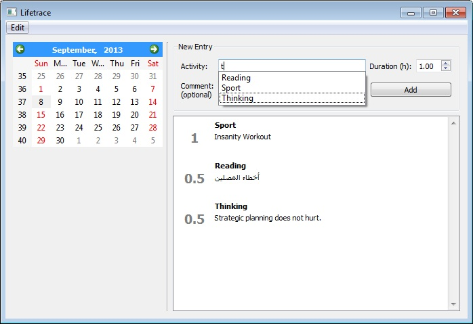Close the Lifetrace window

pyautogui.click(x=455, y=13)
